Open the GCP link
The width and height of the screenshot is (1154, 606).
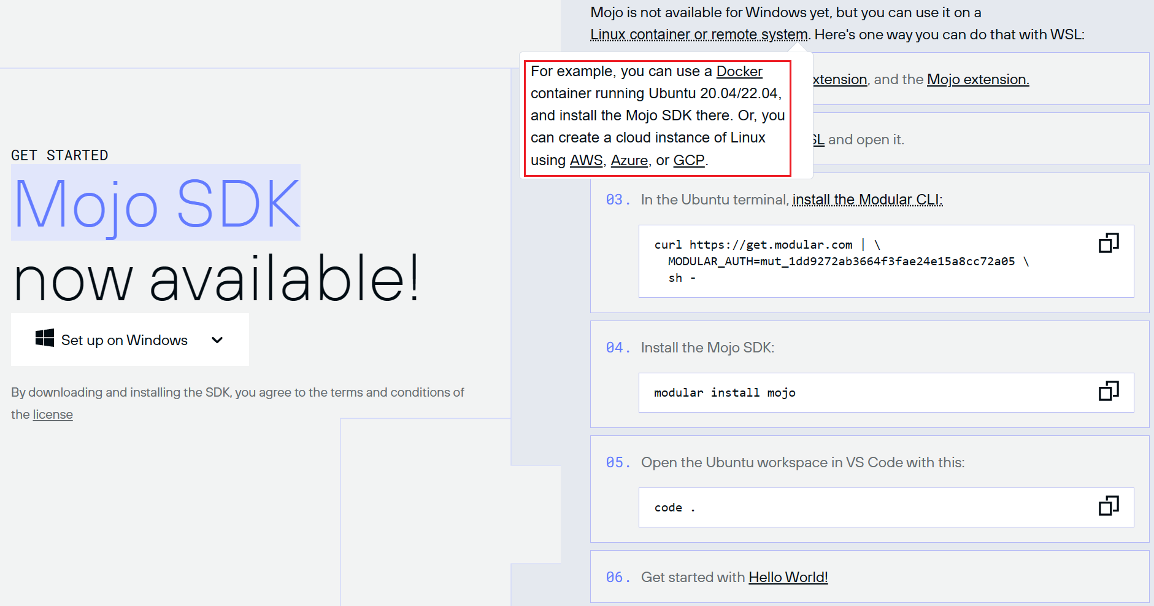(x=688, y=161)
